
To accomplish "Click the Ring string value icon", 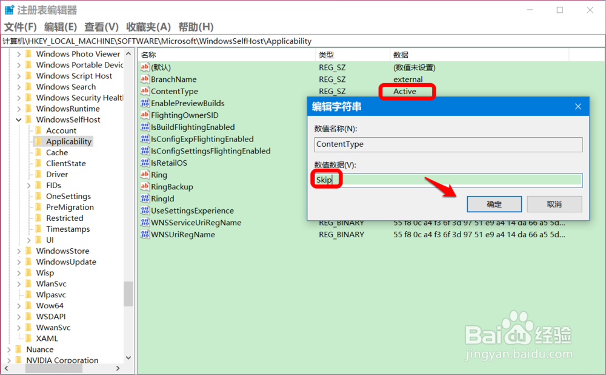I will point(145,175).
